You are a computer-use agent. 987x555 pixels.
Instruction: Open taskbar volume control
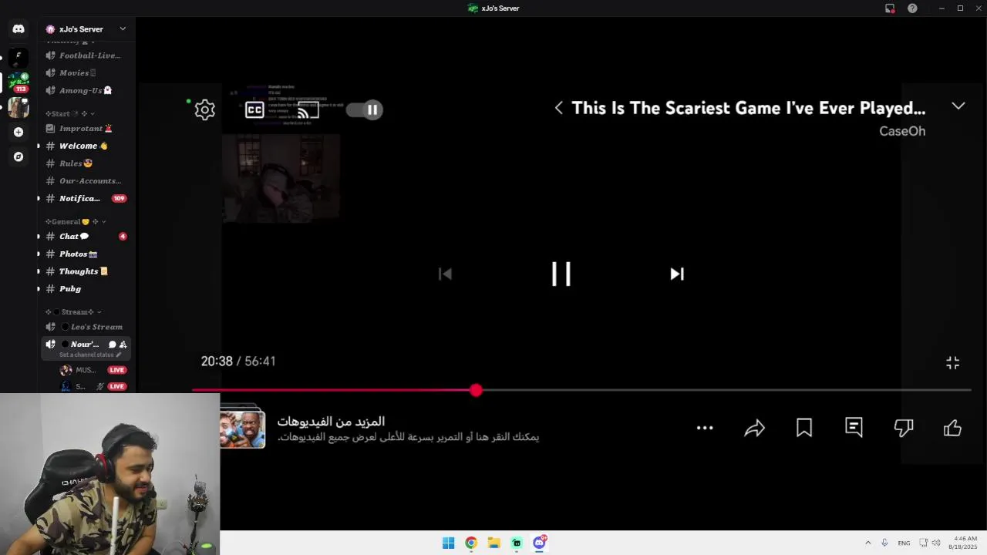(936, 543)
